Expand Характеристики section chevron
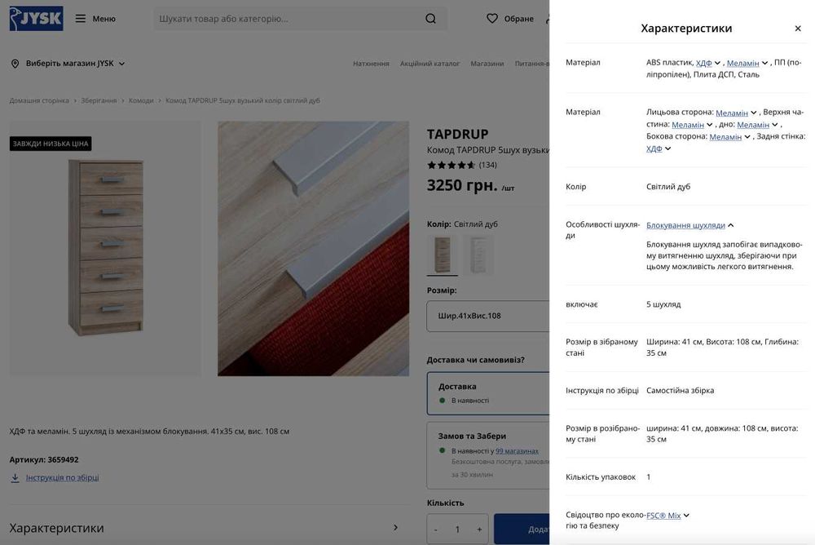Image resolution: width=815 pixels, height=545 pixels. click(395, 528)
